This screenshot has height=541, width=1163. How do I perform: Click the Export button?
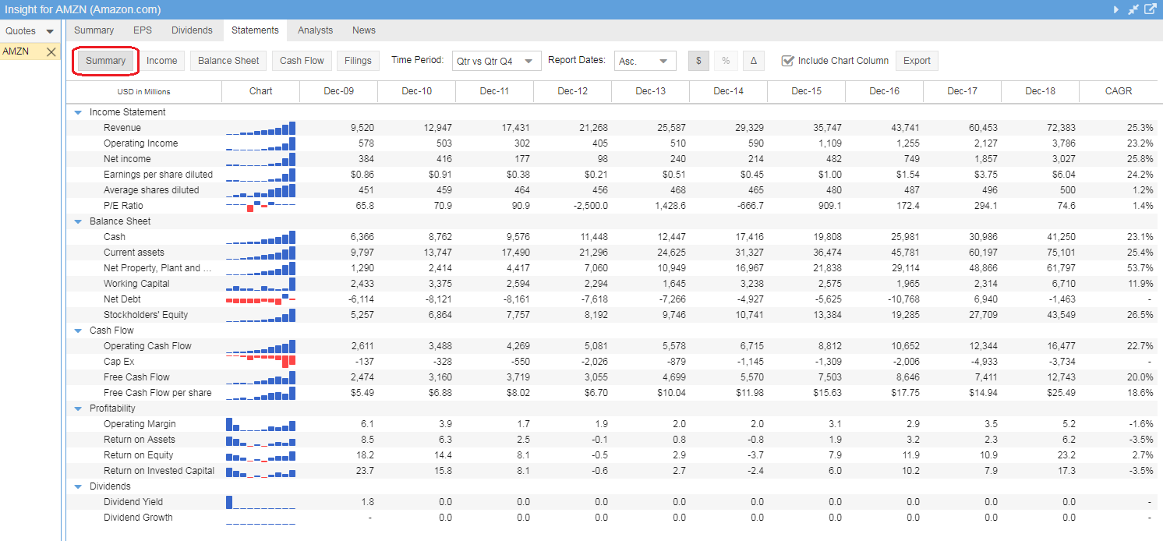coord(917,61)
